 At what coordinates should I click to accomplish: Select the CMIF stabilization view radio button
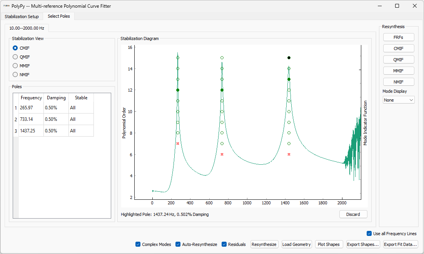coord(15,48)
